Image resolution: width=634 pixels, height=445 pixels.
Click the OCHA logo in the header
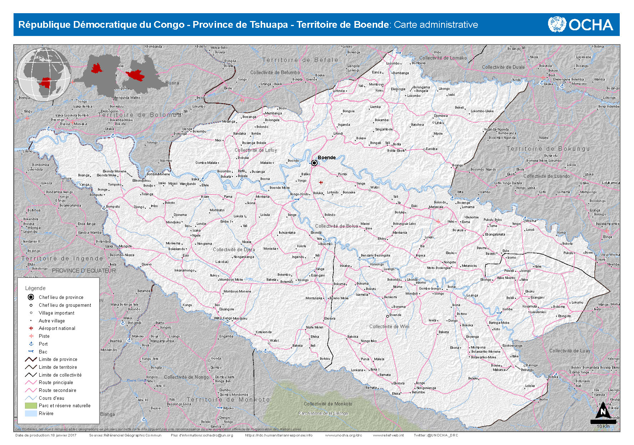(580, 25)
